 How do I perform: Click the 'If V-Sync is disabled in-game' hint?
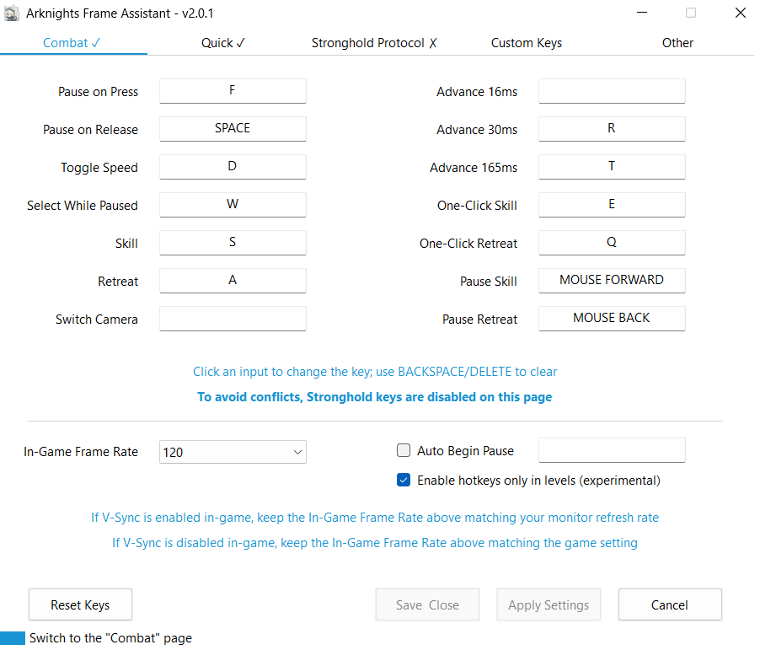[375, 543]
